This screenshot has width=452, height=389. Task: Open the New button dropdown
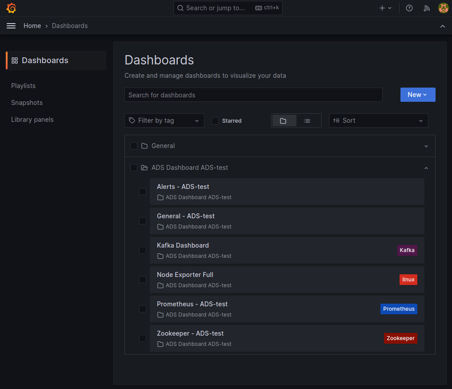point(418,95)
